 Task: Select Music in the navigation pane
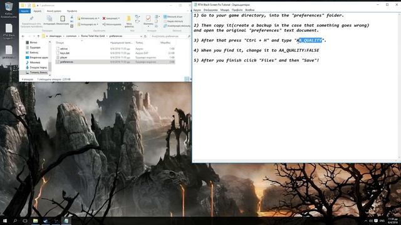point(34,62)
